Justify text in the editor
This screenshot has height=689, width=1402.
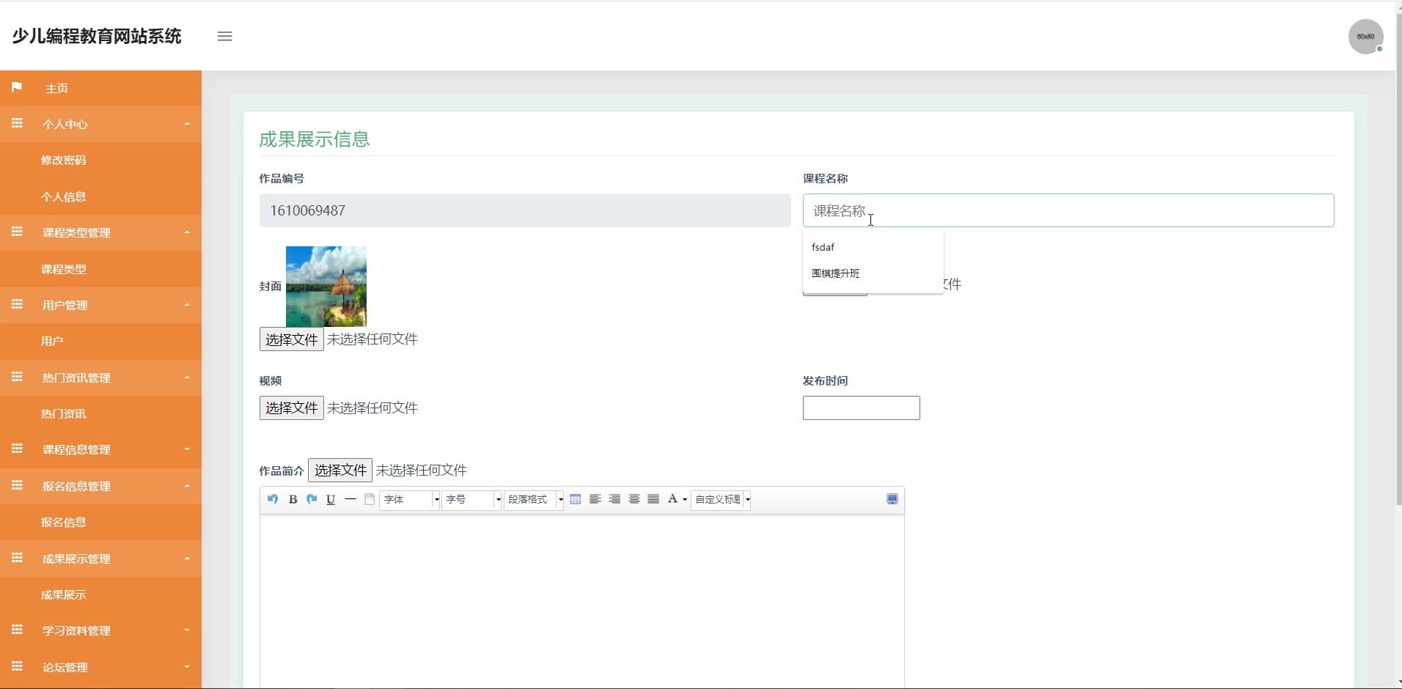pyautogui.click(x=653, y=499)
